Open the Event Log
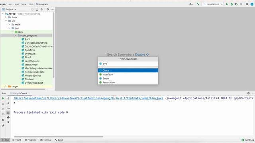This screenshot has height=143, width=255. coord(248,140)
